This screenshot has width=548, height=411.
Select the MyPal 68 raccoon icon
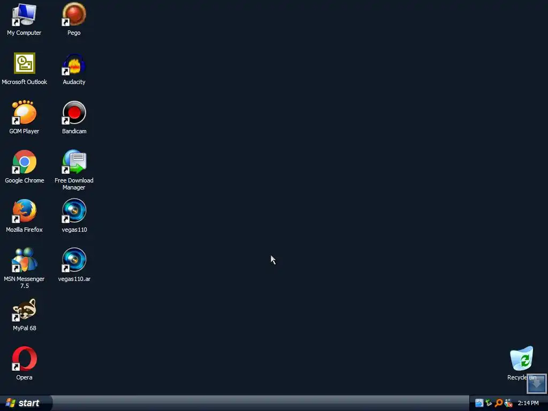24,310
